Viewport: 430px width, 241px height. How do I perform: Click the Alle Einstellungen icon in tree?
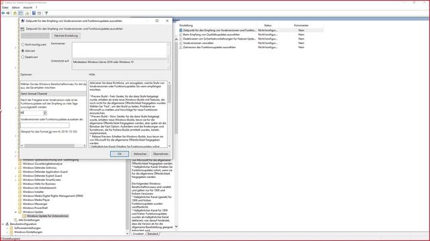15,220
